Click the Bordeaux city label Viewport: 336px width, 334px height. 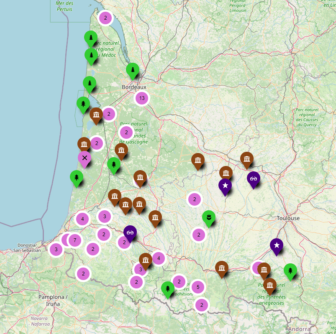[134, 87]
